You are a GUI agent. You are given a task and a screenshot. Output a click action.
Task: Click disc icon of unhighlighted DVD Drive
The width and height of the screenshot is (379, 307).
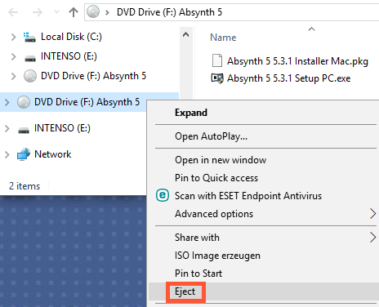(30, 76)
